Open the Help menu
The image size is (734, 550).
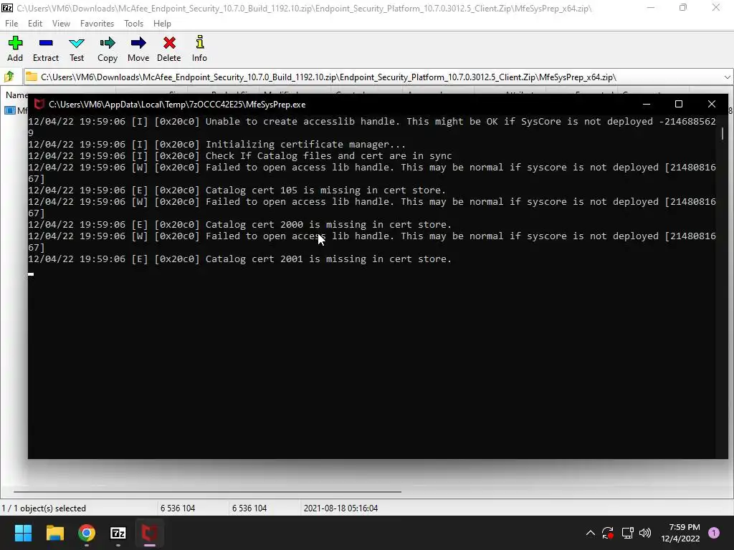tap(162, 24)
